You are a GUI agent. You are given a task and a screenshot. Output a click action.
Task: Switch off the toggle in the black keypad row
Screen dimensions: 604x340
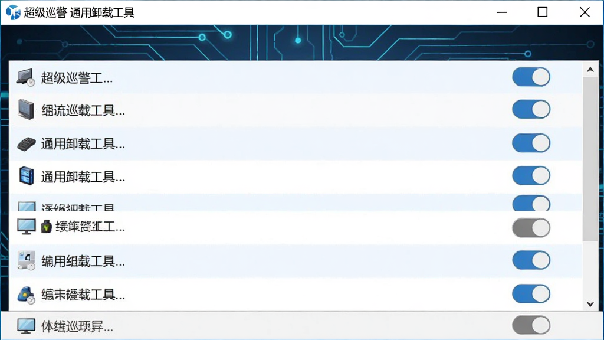coord(531,143)
